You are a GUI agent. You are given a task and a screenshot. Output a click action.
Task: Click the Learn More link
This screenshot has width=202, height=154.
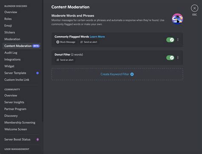pos(97,37)
